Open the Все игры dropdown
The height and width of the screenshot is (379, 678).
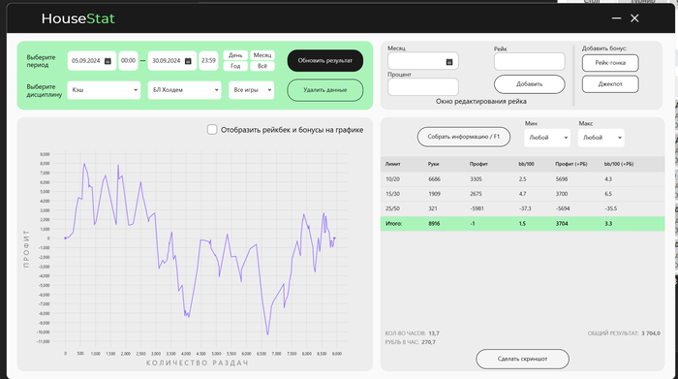pos(251,90)
